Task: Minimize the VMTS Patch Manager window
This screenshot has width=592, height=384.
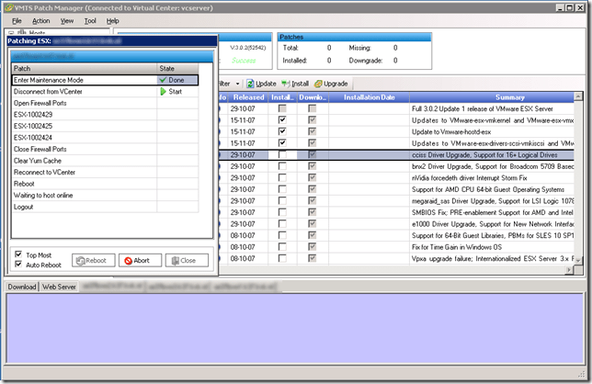Action: pos(560,7)
